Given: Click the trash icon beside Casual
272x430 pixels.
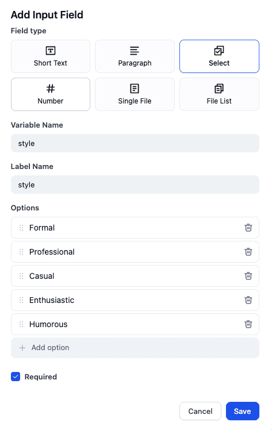Looking at the screenshot, I should coord(248,276).
